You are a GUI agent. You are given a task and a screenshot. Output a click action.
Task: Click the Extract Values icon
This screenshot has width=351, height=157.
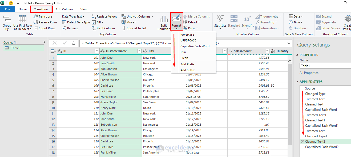click(318, 28)
